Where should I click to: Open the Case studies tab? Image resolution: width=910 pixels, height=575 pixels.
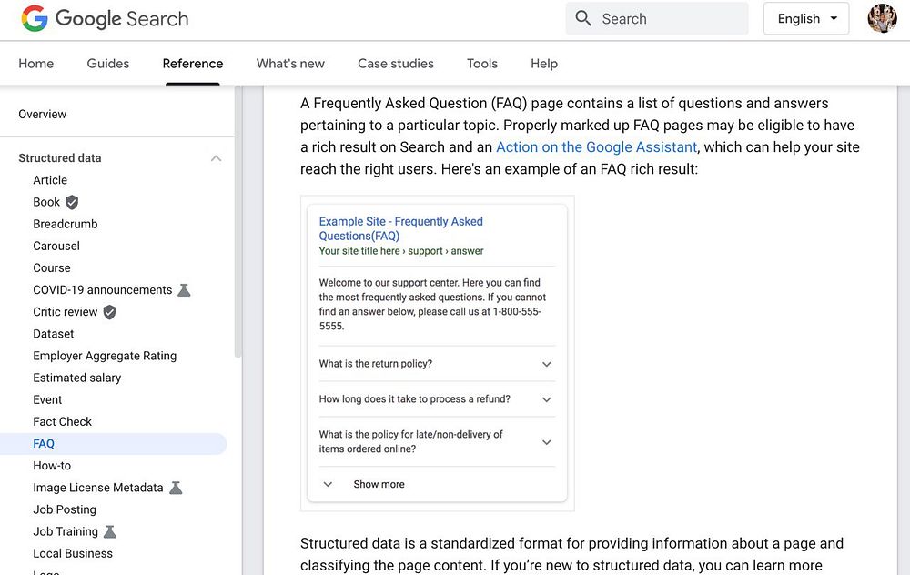[x=396, y=64]
